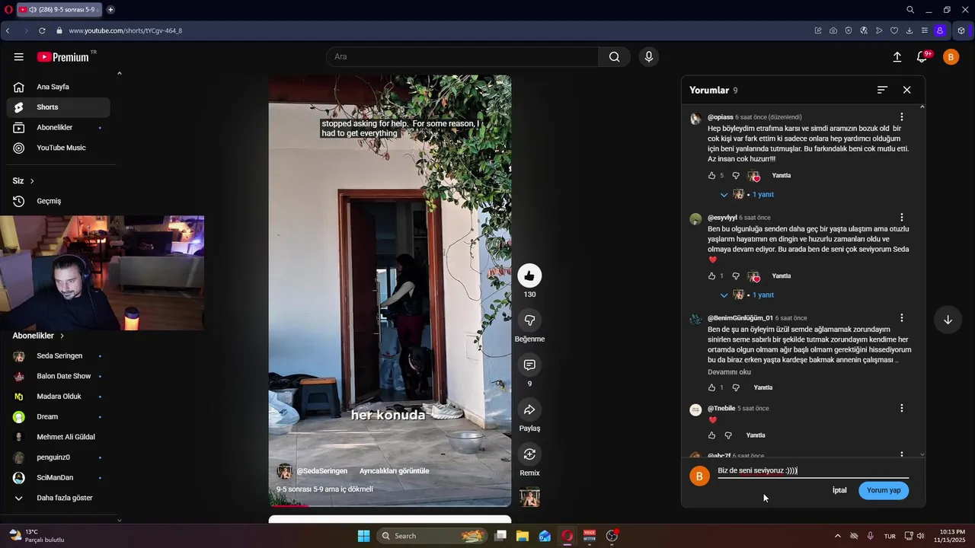Expand the Abonelikler section heading
This screenshot has width=975, height=548.
[38, 336]
